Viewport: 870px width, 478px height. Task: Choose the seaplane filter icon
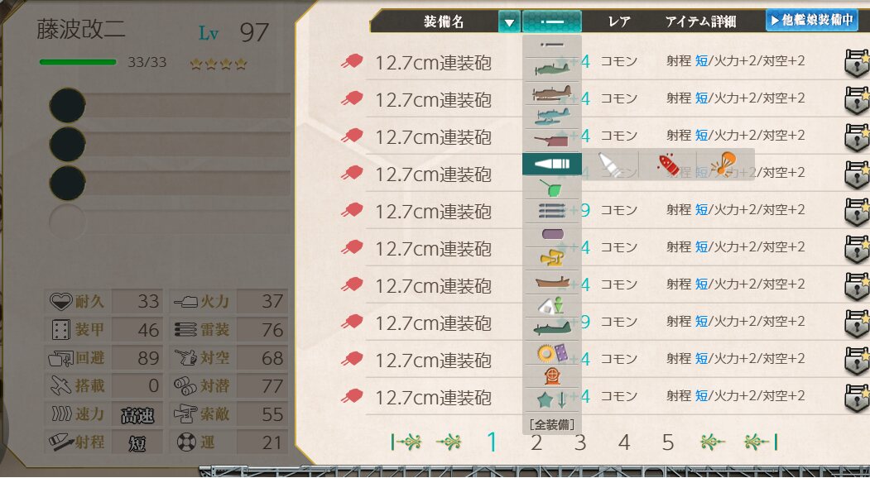(551, 115)
